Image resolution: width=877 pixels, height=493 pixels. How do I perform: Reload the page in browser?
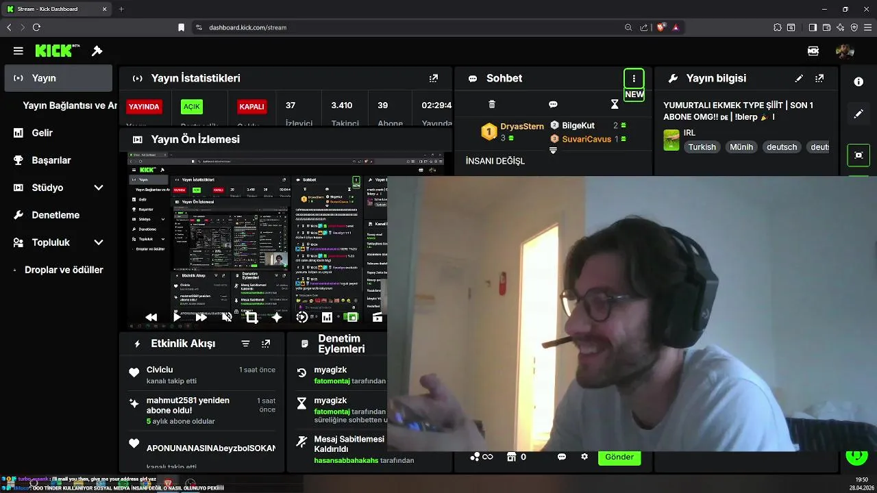point(36,27)
